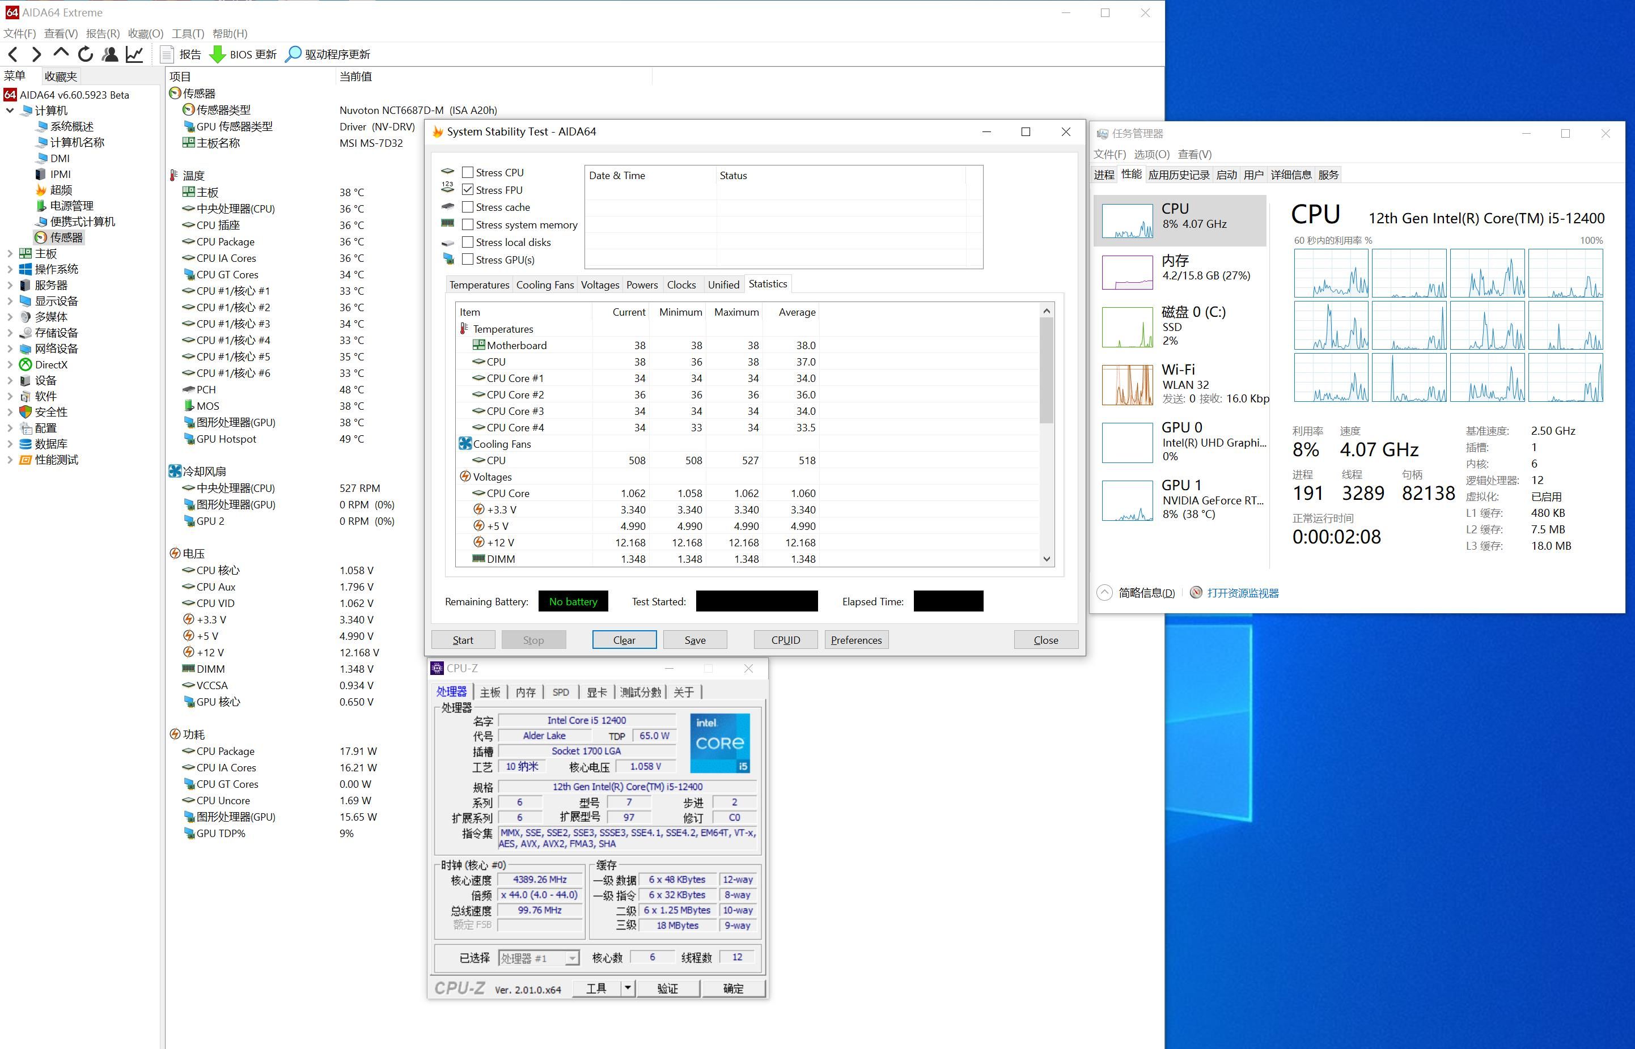Enable the Stress CPU checkbox
This screenshot has width=1635, height=1049.
(x=467, y=172)
